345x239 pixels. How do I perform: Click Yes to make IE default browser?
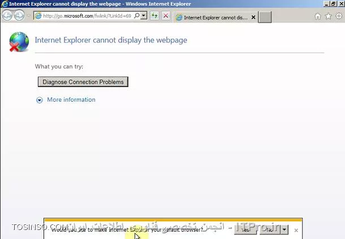(x=245, y=229)
